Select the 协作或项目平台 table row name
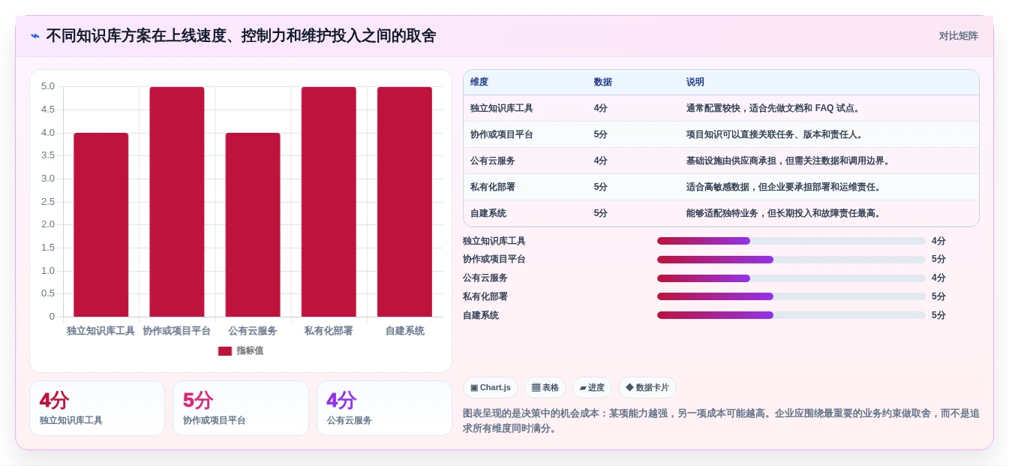Image resolution: width=1009 pixels, height=466 pixels. click(502, 134)
